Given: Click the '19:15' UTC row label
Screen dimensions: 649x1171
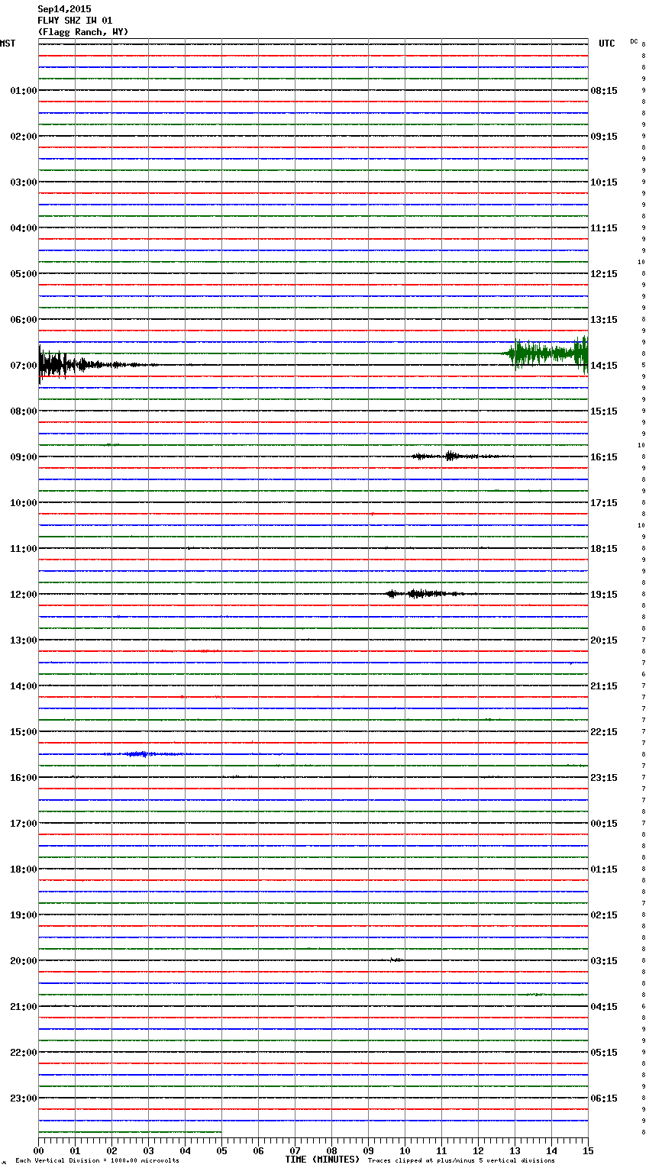Looking at the screenshot, I should [604, 595].
